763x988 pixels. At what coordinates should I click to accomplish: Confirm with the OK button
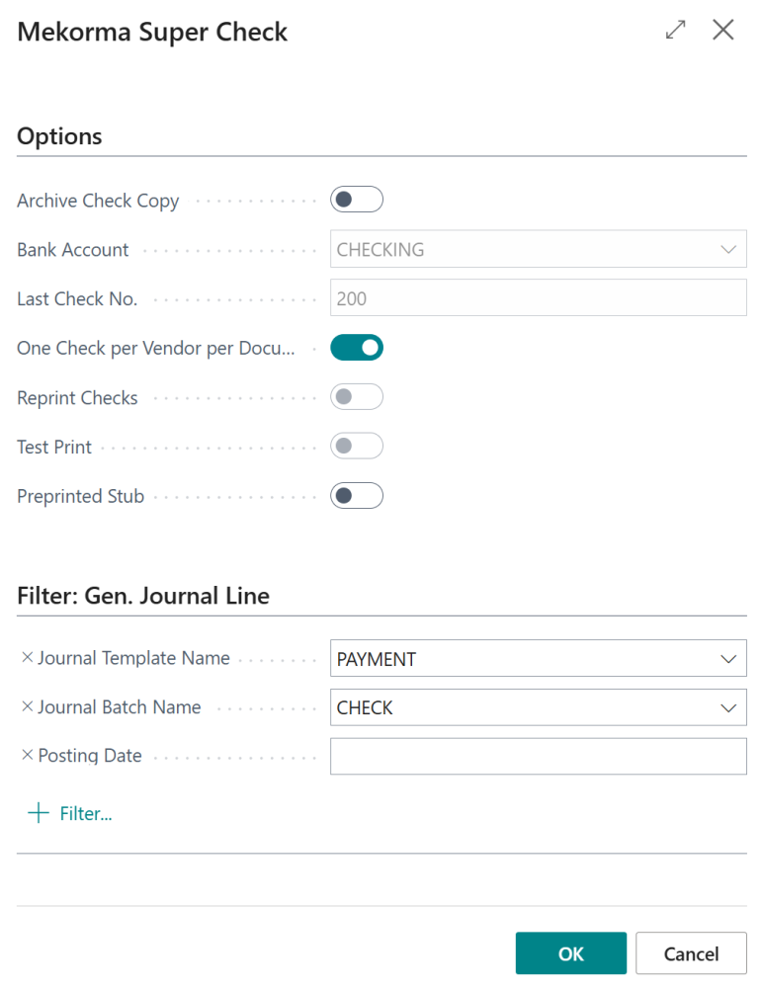(x=570, y=952)
